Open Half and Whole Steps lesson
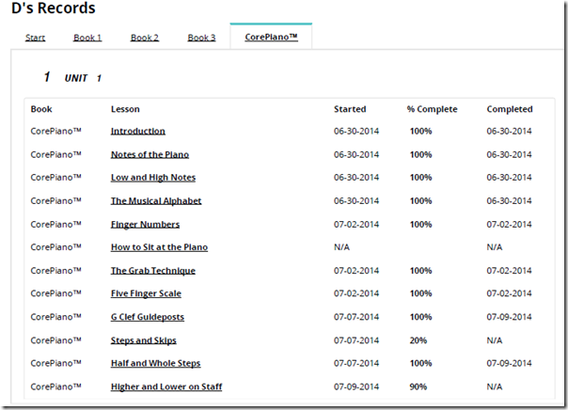Screen dimensions: 568x410 155,363
